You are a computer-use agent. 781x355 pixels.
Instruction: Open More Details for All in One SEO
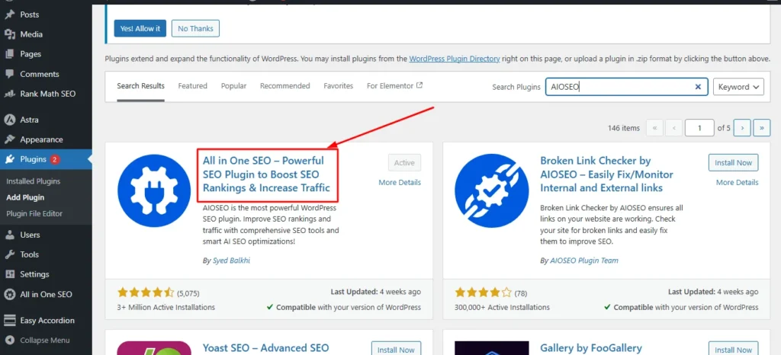click(x=400, y=183)
